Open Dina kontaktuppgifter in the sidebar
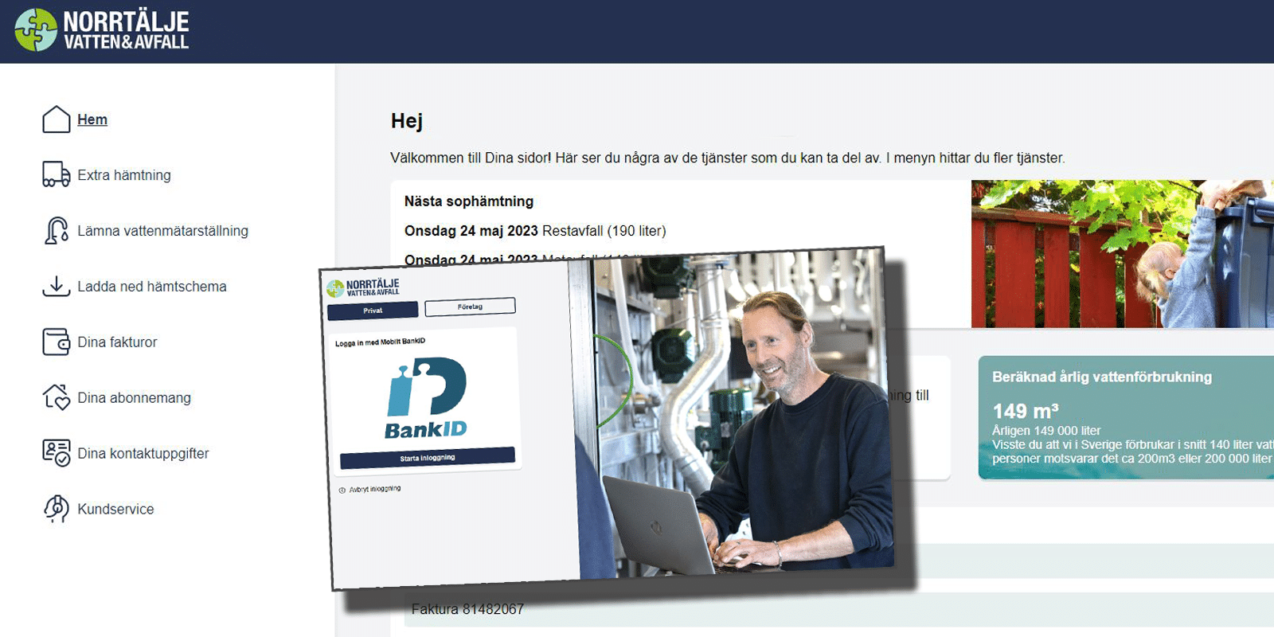 [143, 454]
